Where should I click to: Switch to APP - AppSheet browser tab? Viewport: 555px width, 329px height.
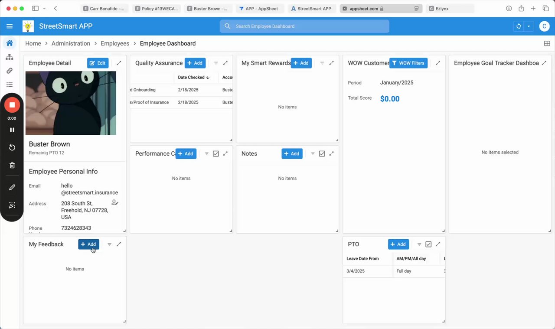260,9
